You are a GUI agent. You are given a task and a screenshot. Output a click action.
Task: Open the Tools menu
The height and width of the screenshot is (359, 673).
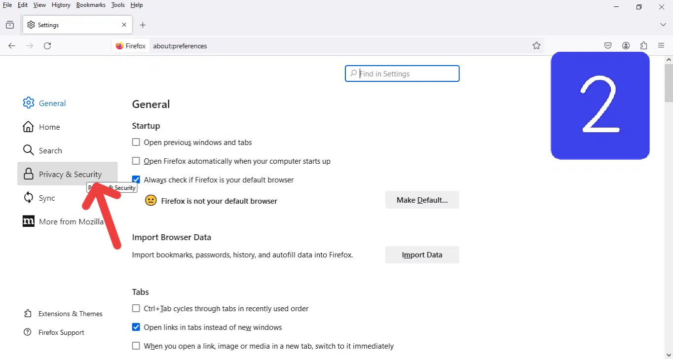point(118,5)
